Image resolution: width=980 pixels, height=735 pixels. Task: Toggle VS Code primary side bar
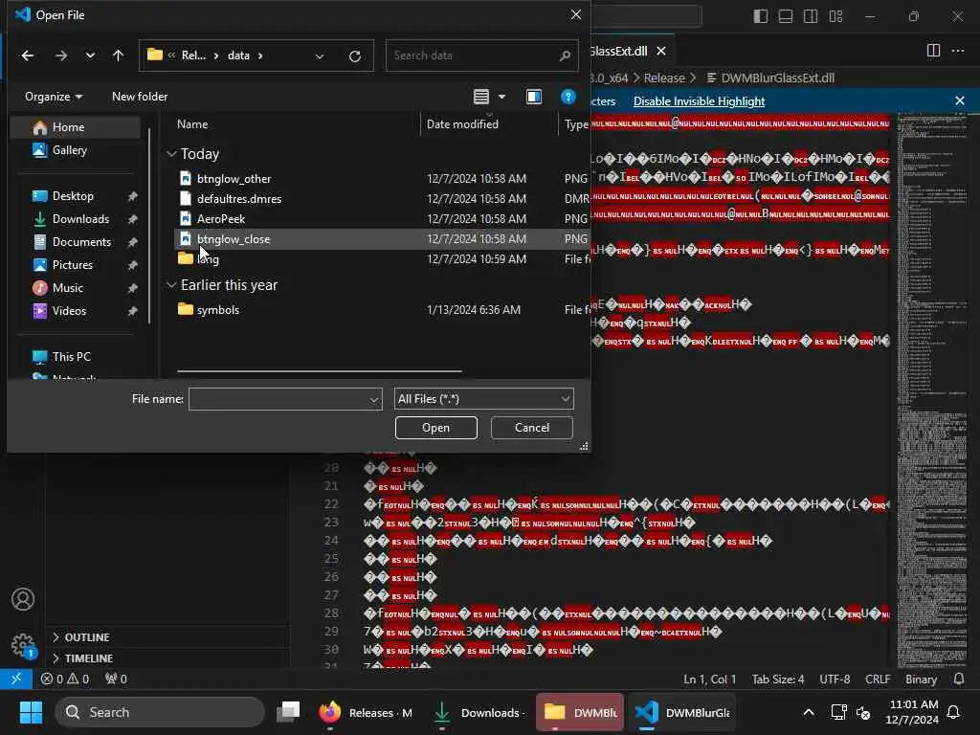(x=761, y=16)
